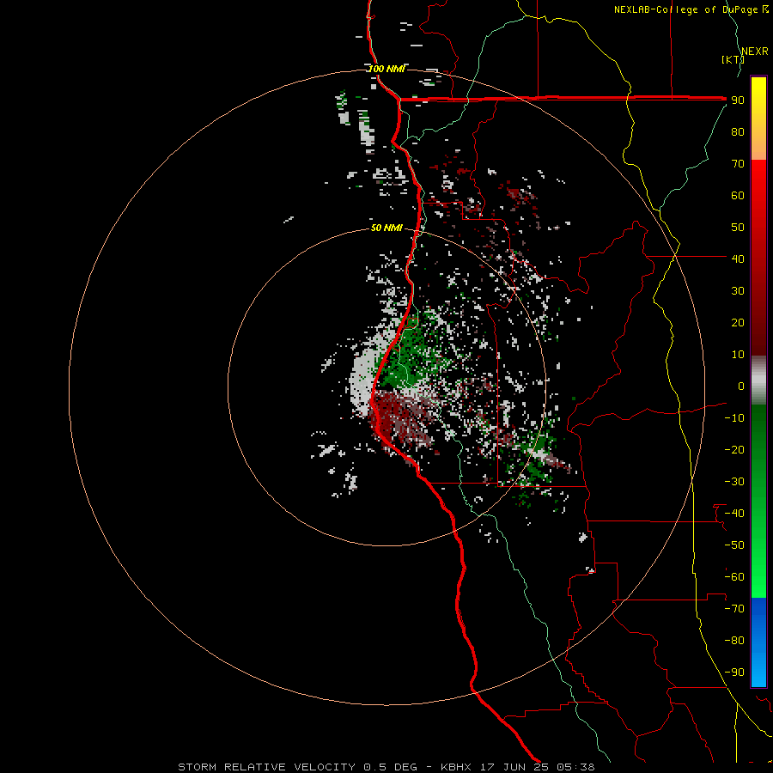Click the gray zero-velocity segment of the color scale
Screen dimensions: 773x773
[758, 380]
